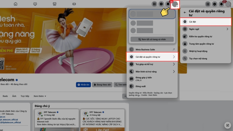Expand Trợ giúp và hỗ trợ submenu
This screenshot has width=233, height=131.
pos(174,64)
